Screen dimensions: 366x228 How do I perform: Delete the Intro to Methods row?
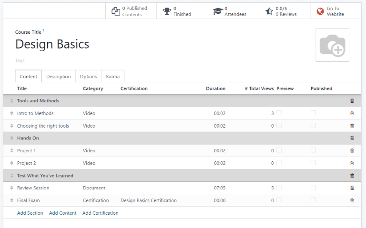(352, 113)
